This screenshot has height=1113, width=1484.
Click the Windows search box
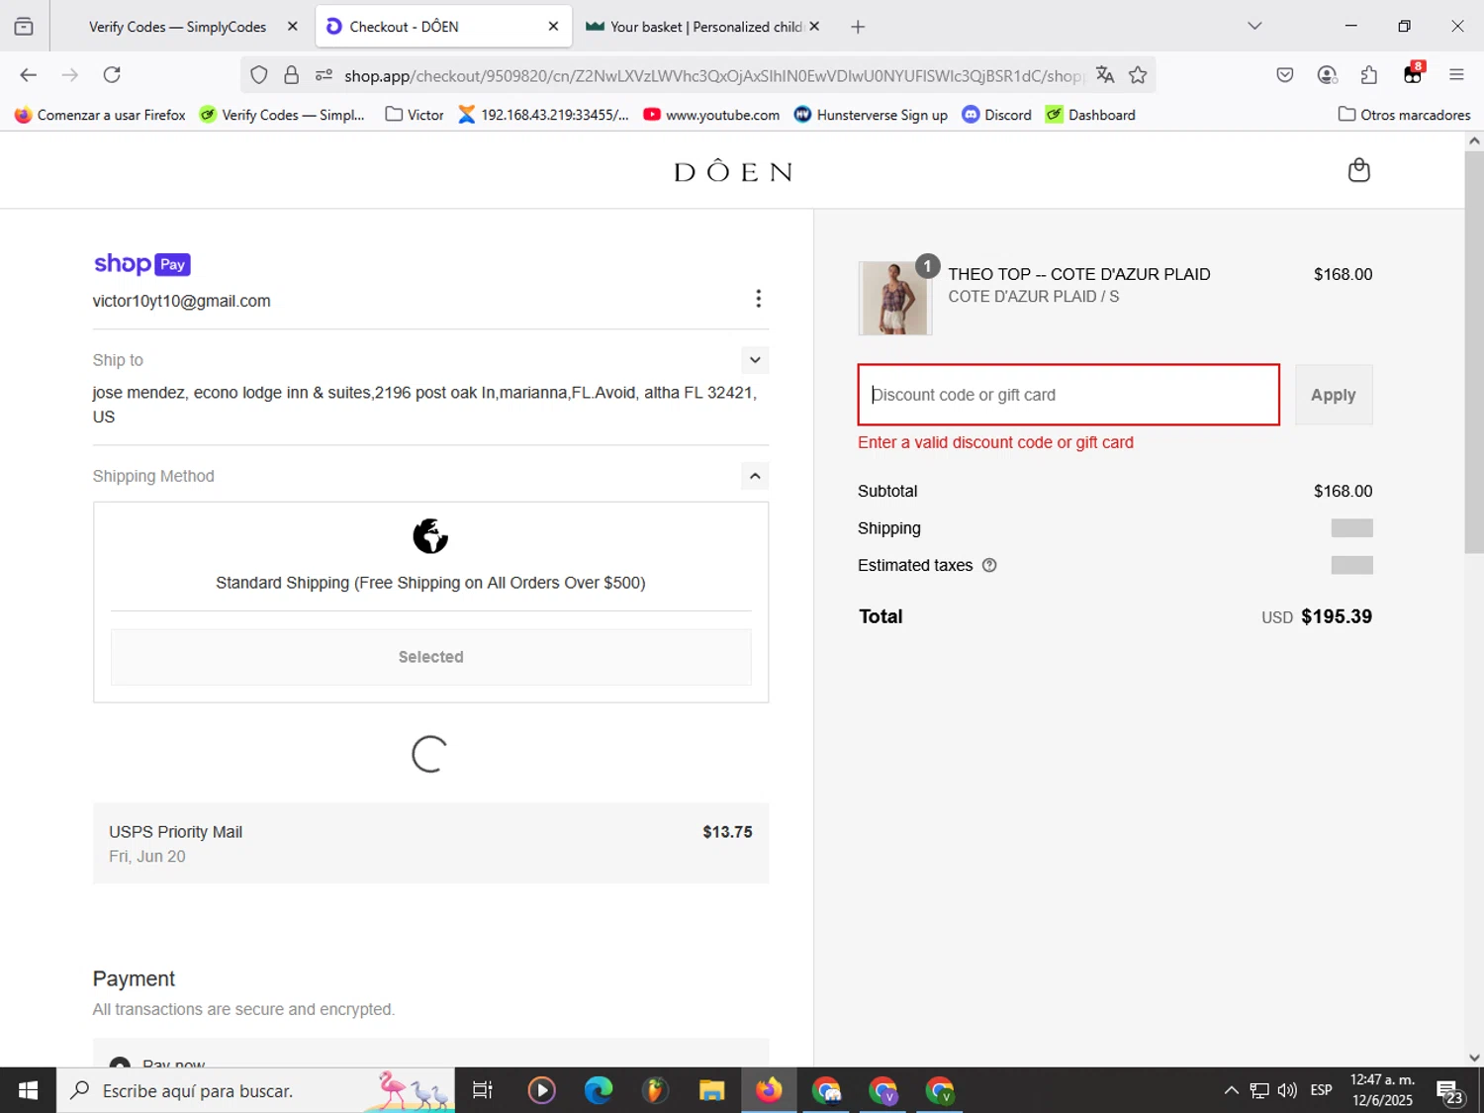(x=255, y=1090)
